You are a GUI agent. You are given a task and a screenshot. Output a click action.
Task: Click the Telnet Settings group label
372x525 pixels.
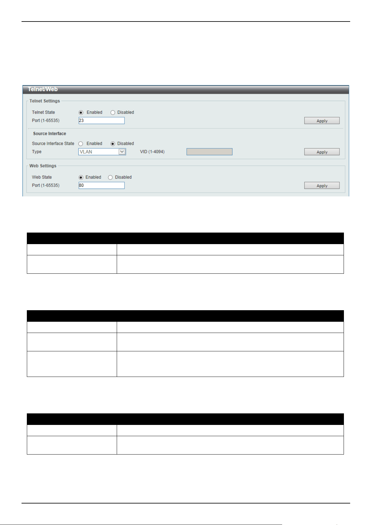pyautogui.click(x=45, y=101)
